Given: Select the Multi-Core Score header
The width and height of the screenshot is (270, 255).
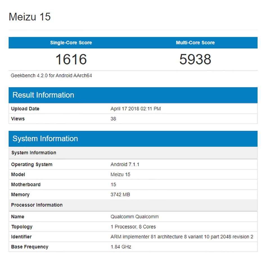Looking at the screenshot, I should point(195,42).
